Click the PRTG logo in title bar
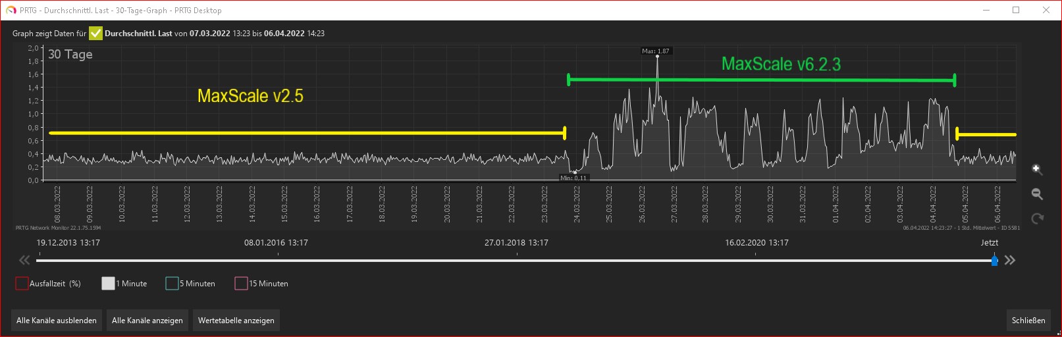The height and width of the screenshot is (337, 1062). pos(11,11)
